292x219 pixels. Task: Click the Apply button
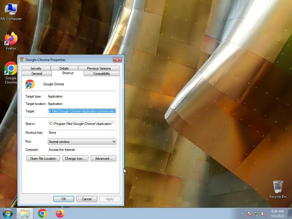point(110,199)
